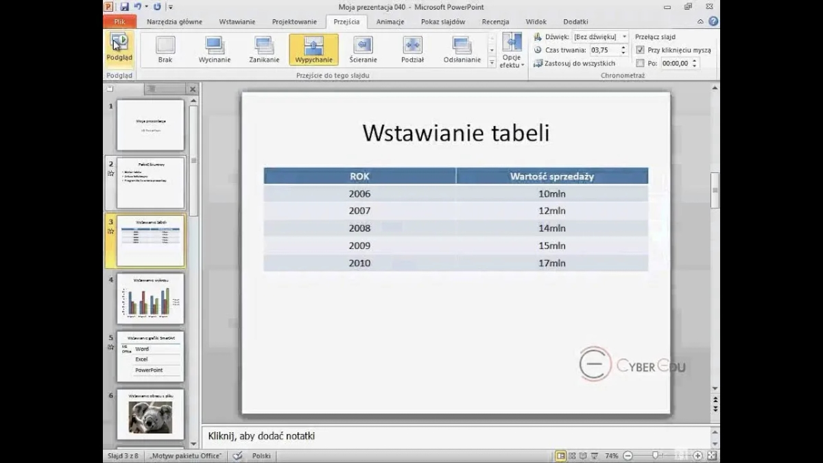Viewport: 823px width, 463px height.
Task: Select the Zanikanie transition effect
Action: 264,49
